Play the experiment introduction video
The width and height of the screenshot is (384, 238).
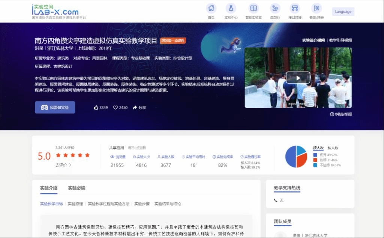click(298, 78)
